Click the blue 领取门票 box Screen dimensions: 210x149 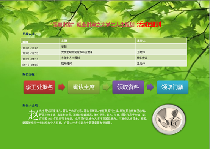pyautogui.click(x=172, y=87)
